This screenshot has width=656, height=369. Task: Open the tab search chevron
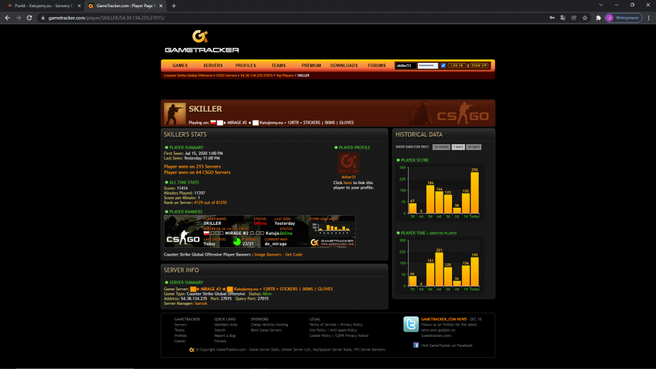(601, 5)
